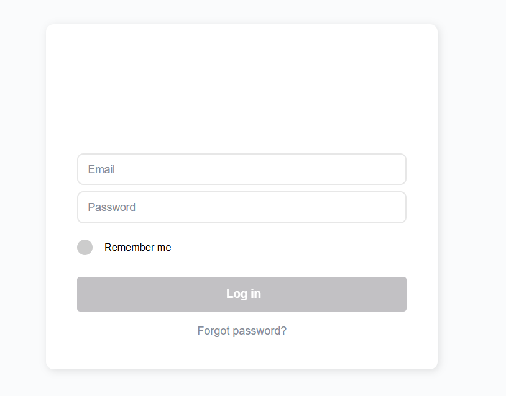Follow the Forgot password? text link
Image resolution: width=506 pixels, height=396 pixels.
[x=242, y=331]
